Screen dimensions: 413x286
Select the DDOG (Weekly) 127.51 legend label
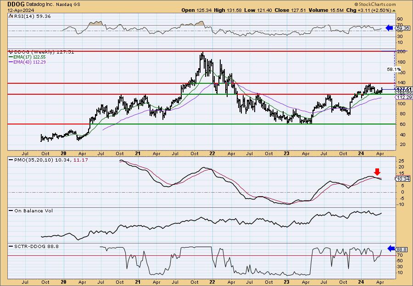44,52
